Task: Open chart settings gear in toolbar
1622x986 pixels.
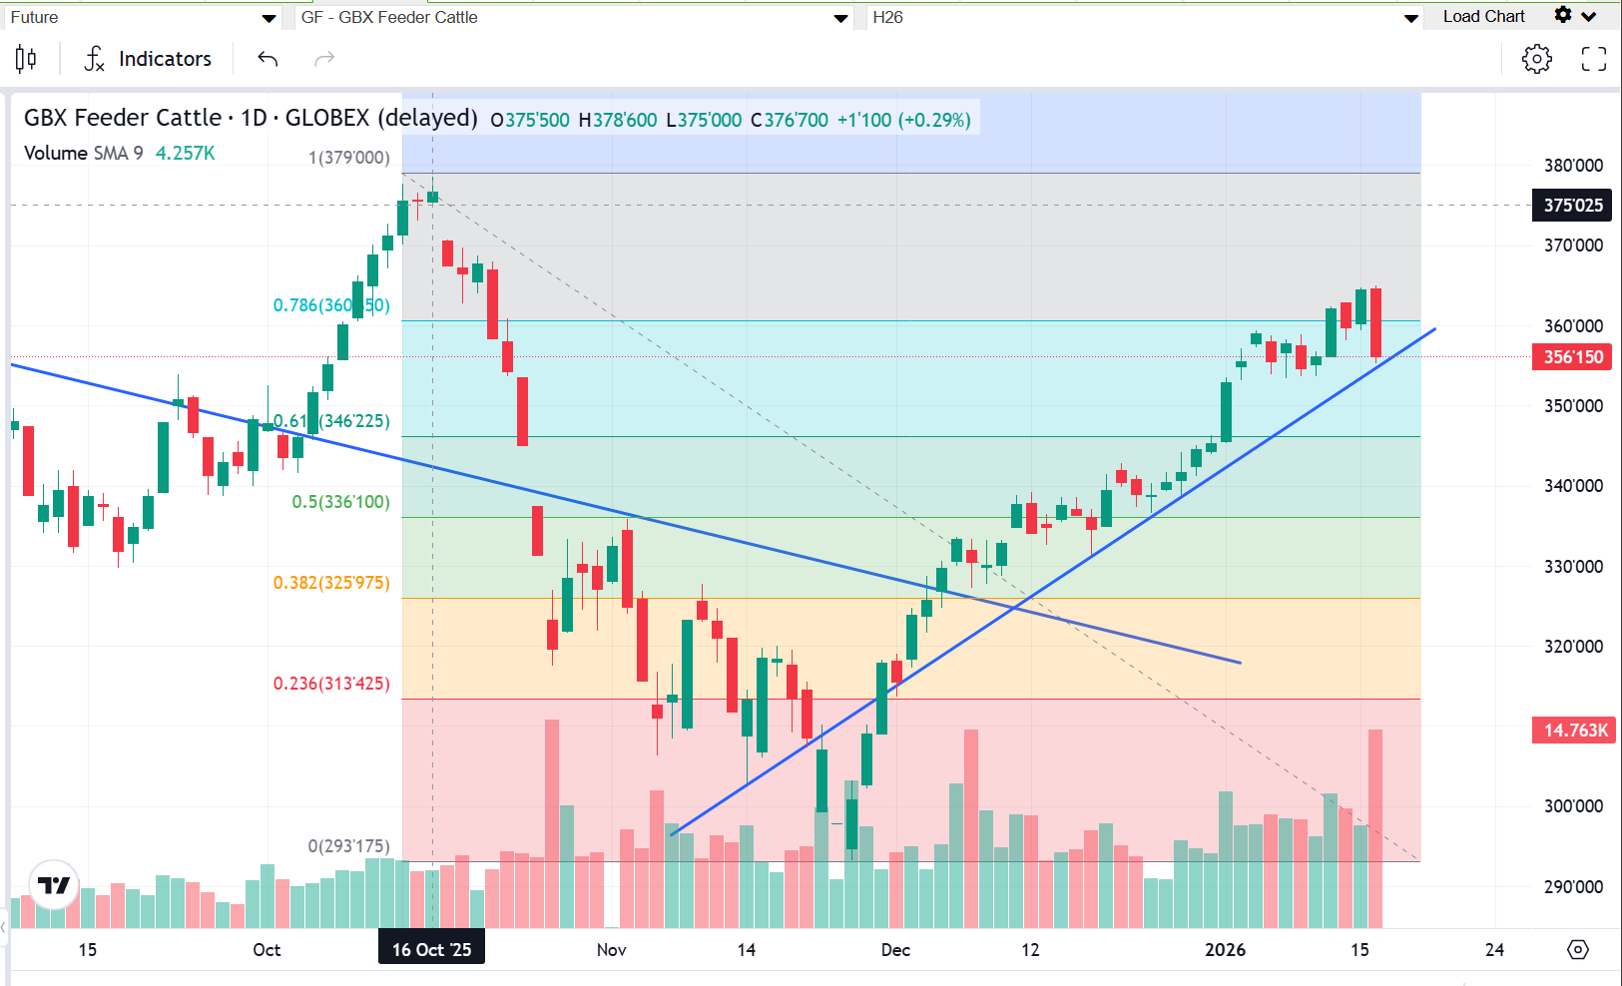Action: [x=1536, y=59]
